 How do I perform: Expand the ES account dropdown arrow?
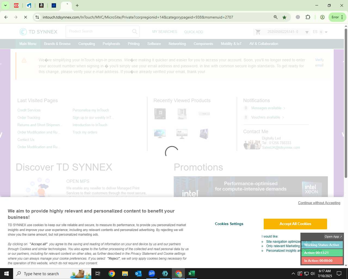(x=326, y=32)
